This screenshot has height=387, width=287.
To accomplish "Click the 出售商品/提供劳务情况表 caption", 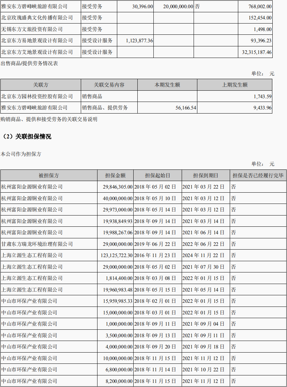I will [x=29, y=63].
